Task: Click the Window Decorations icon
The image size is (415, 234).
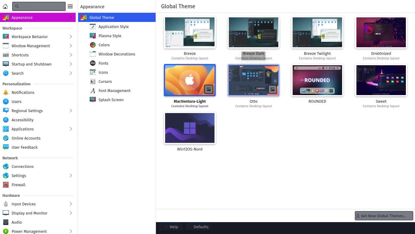Action: (x=93, y=54)
